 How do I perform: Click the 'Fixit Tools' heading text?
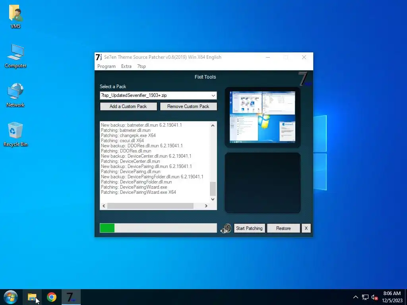point(205,77)
